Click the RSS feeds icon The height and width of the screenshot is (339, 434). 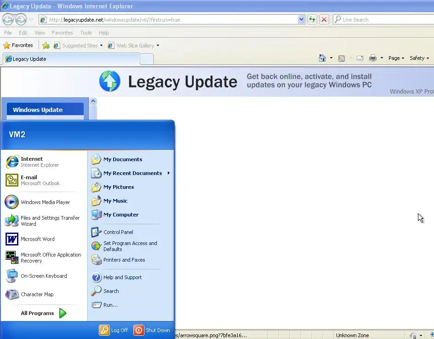tap(342, 58)
